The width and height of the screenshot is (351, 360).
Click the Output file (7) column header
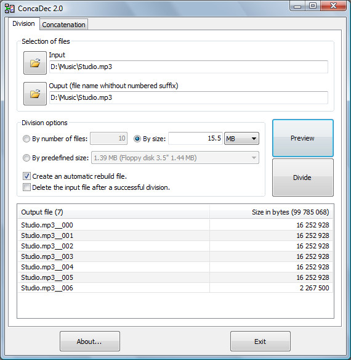pyautogui.click(x=113, y=212)
